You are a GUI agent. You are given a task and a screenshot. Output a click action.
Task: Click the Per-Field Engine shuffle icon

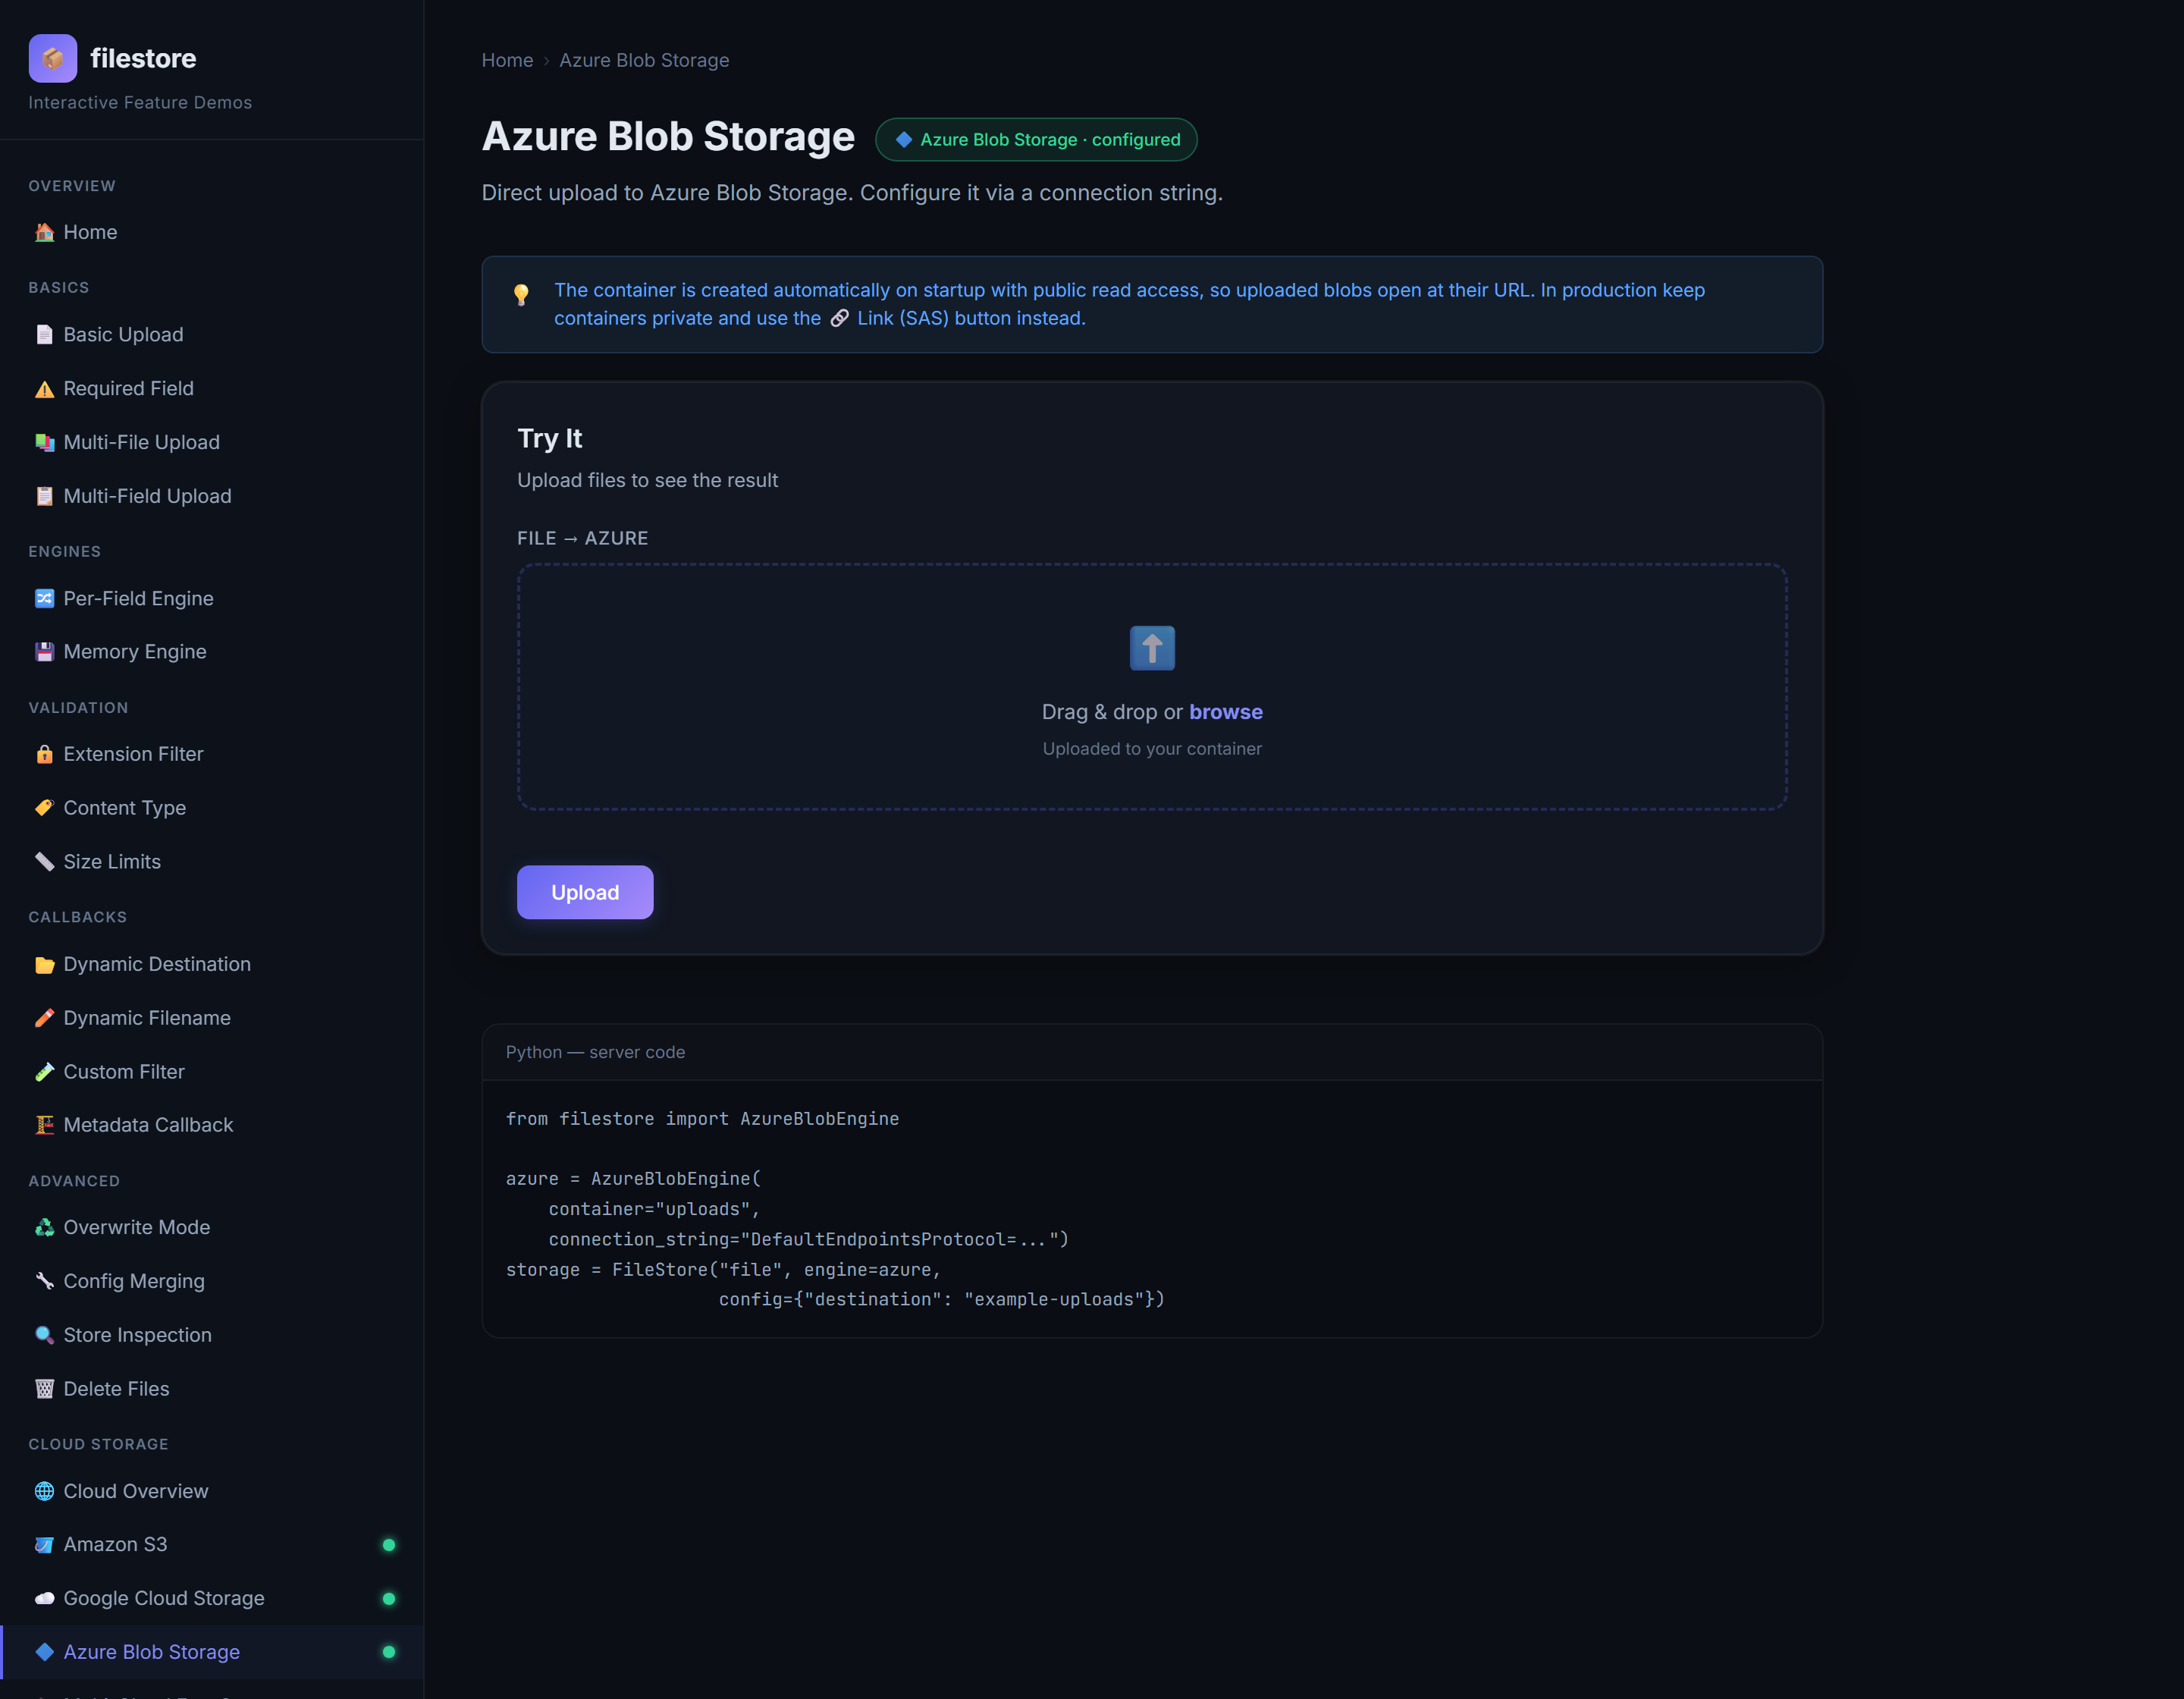45,598
